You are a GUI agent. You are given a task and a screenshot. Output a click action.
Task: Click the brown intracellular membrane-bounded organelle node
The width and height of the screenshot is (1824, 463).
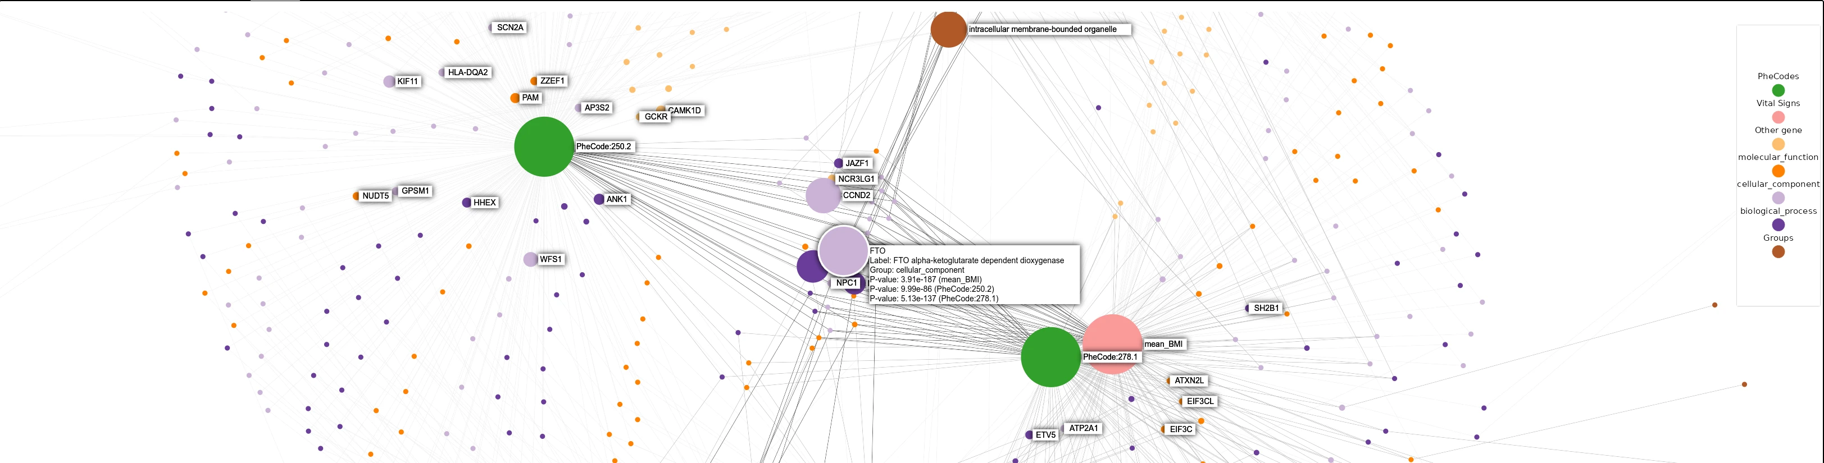948,30
